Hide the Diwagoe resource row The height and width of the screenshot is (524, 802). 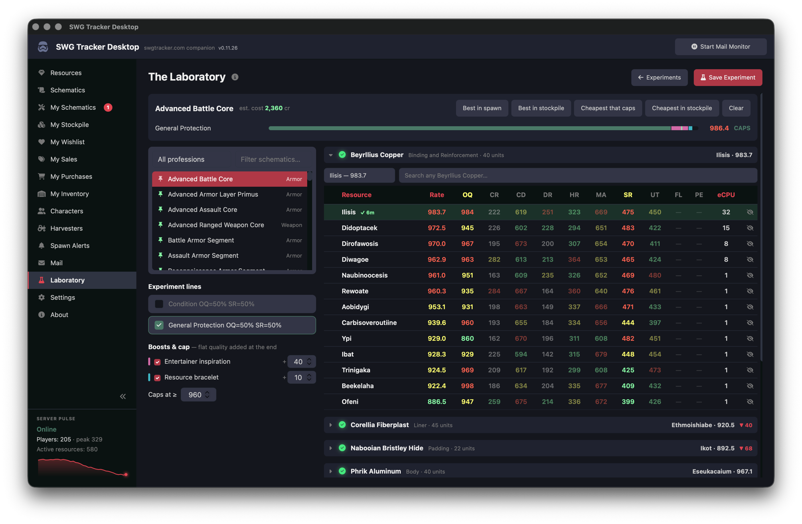coord(750,259)
